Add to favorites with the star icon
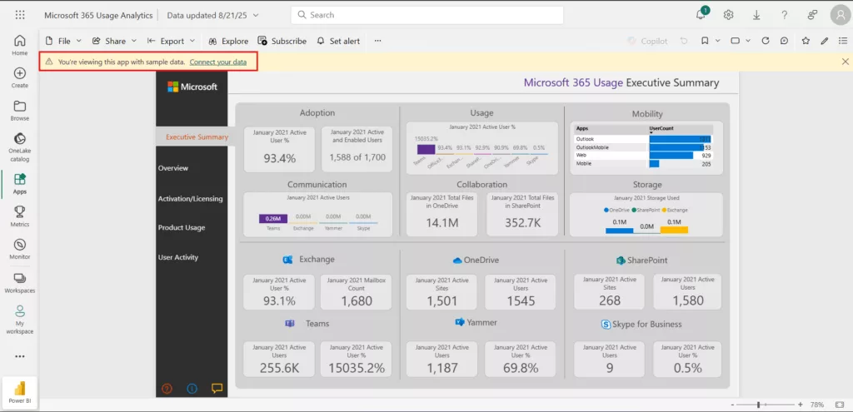 [806, 41]
